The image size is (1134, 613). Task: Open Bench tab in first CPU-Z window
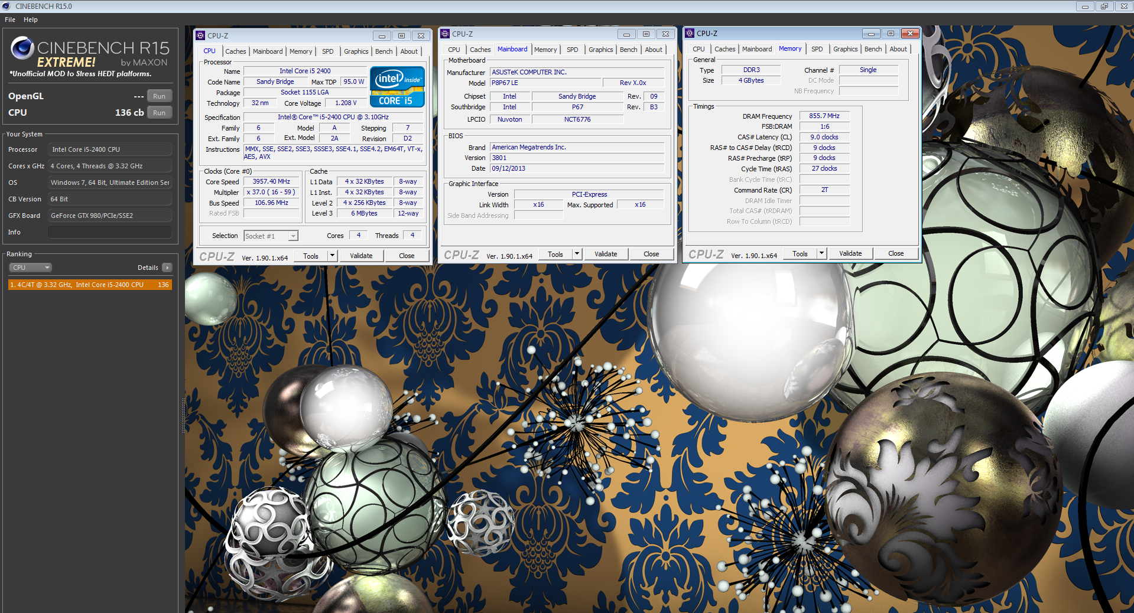[384, 51]
